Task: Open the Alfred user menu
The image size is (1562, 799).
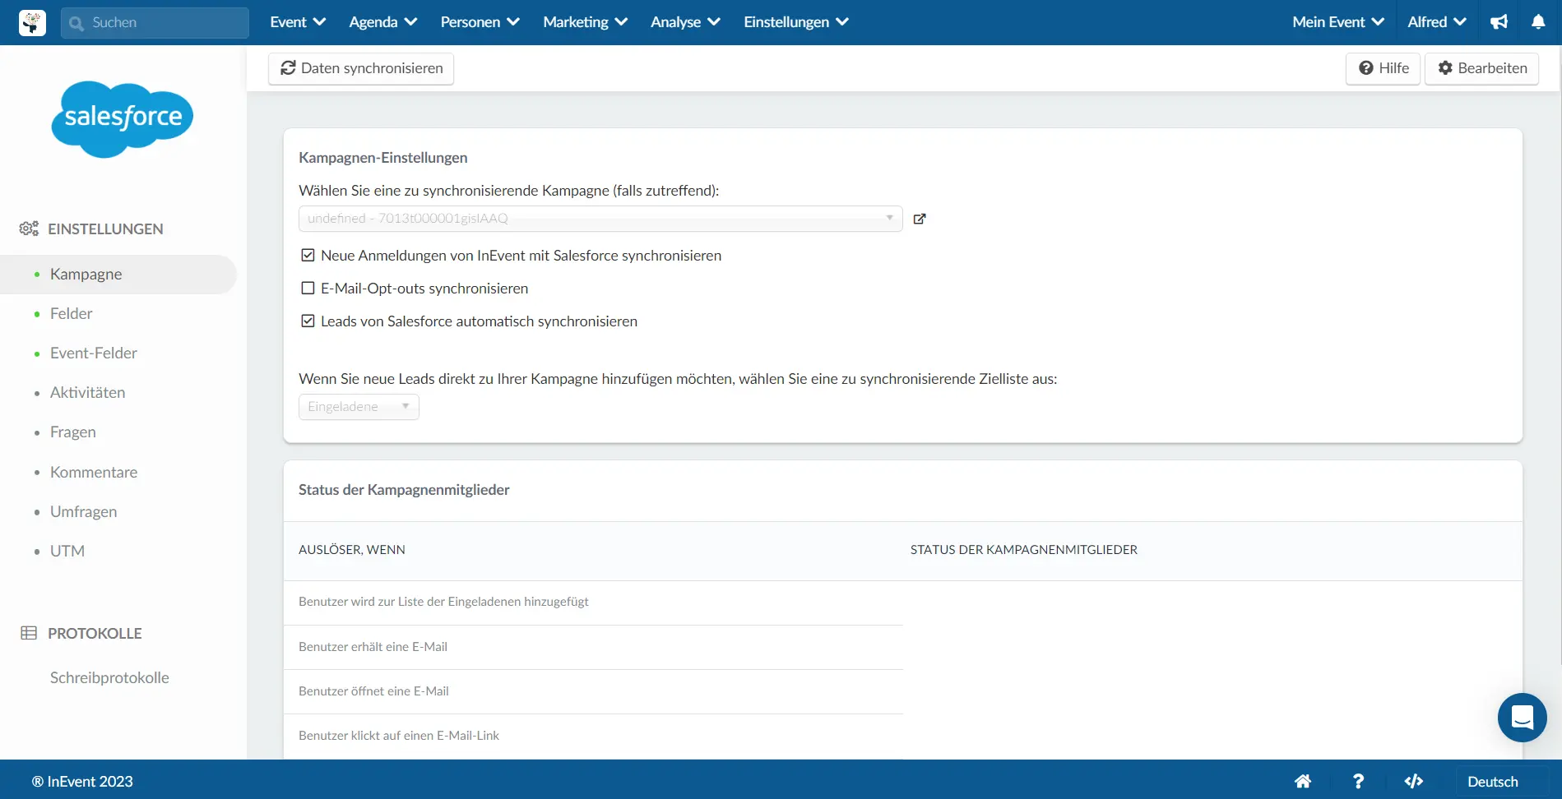Action: tap(1437, 22)
